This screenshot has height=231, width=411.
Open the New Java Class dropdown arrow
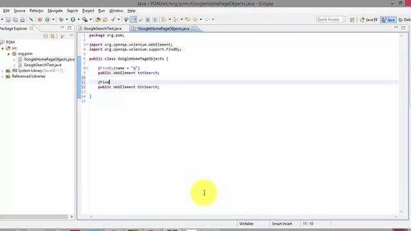53,20
